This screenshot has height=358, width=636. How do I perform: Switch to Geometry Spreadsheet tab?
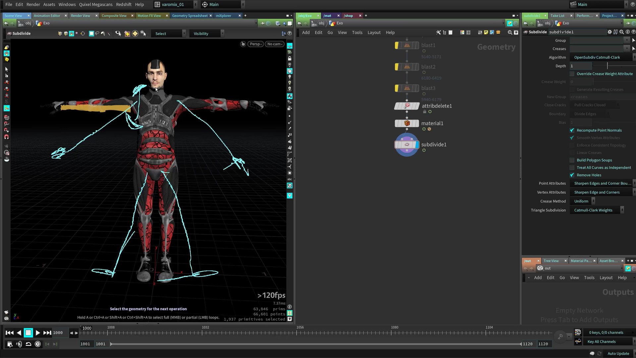(189, 16)
